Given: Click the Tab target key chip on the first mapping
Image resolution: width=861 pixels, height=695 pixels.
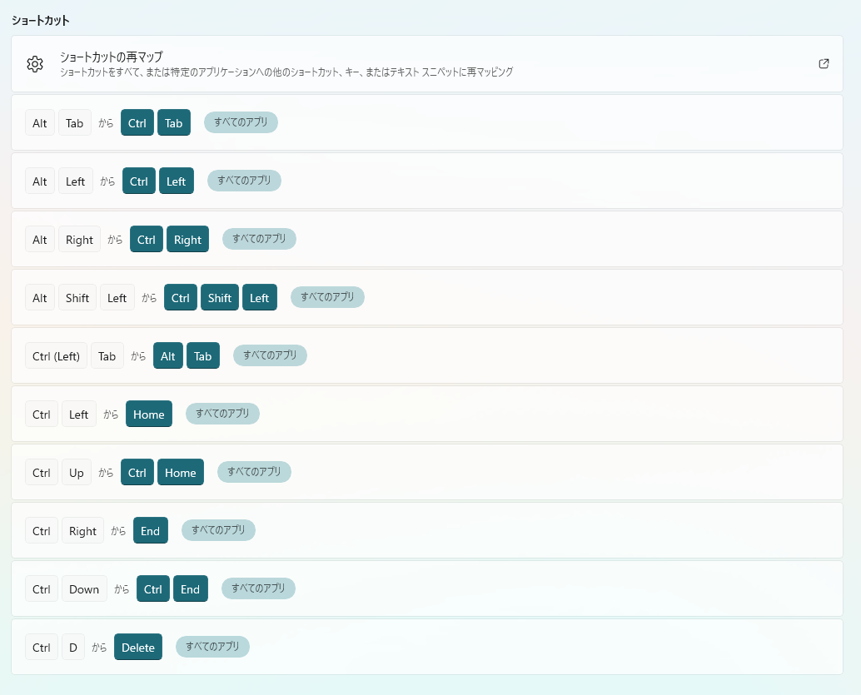Looking at the screenshot, I should click(x=173, y=122).
